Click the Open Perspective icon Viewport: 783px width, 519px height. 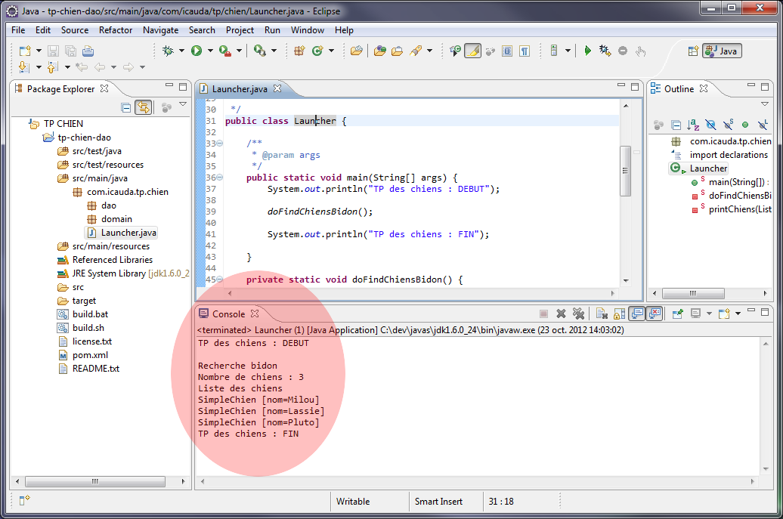692,51
